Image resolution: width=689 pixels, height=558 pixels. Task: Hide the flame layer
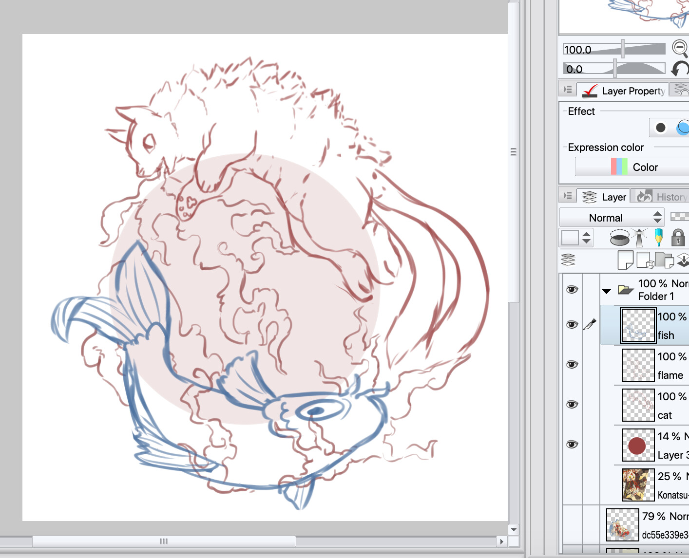572,365
